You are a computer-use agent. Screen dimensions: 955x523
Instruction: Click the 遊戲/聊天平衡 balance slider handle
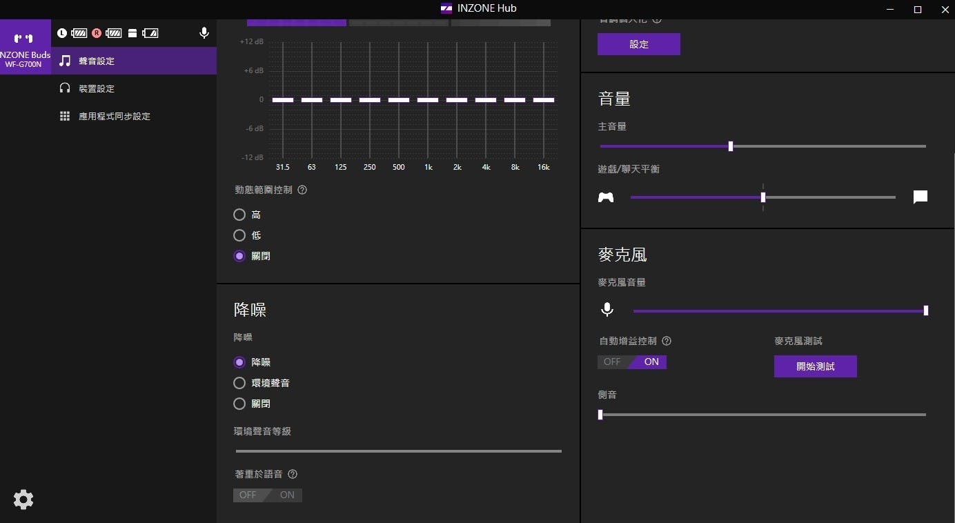click(763, 197)
